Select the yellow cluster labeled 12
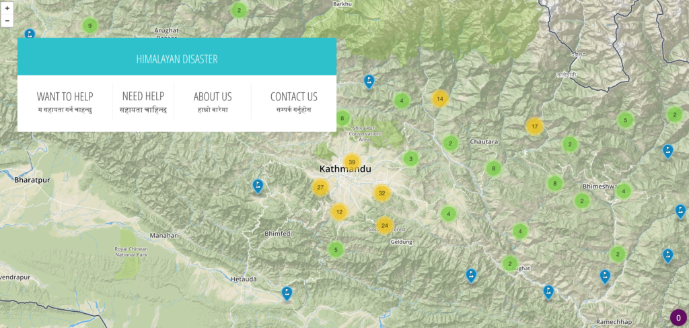 coord(339,212)
